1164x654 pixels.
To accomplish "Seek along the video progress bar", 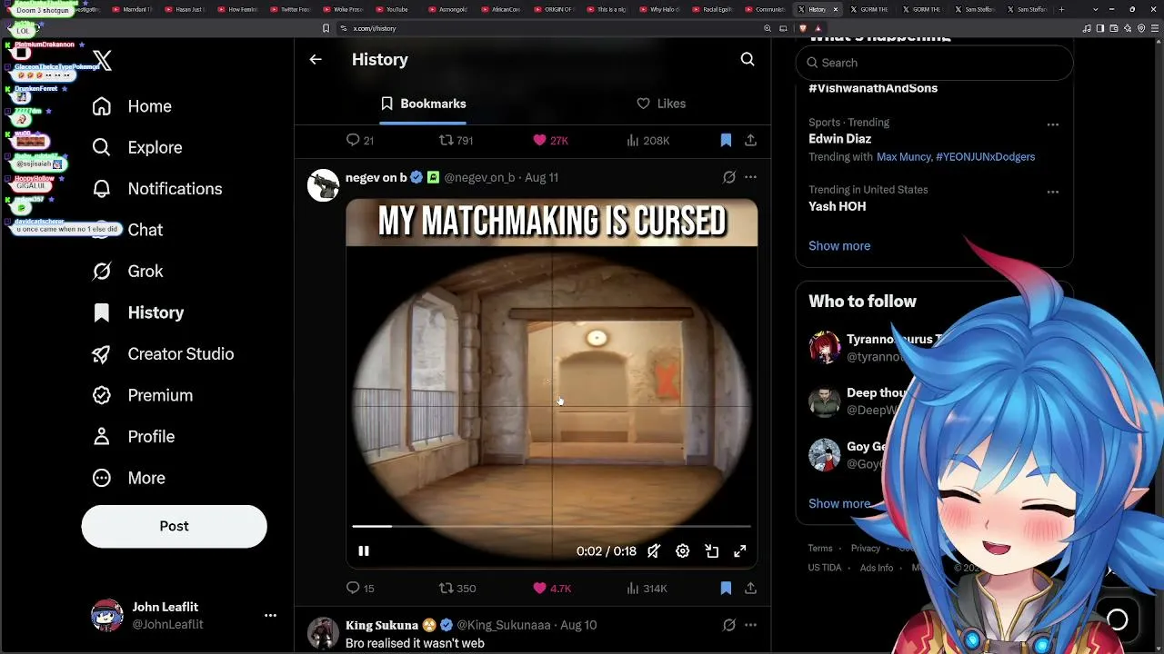I will pyautogui.click(x=551, y=526).
